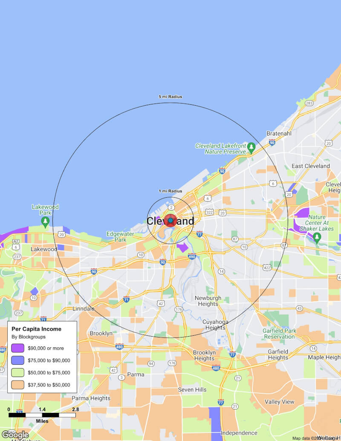Click the Lakewood Park tree marker
This screenshot has height=441, width=341.
[45, 222]
